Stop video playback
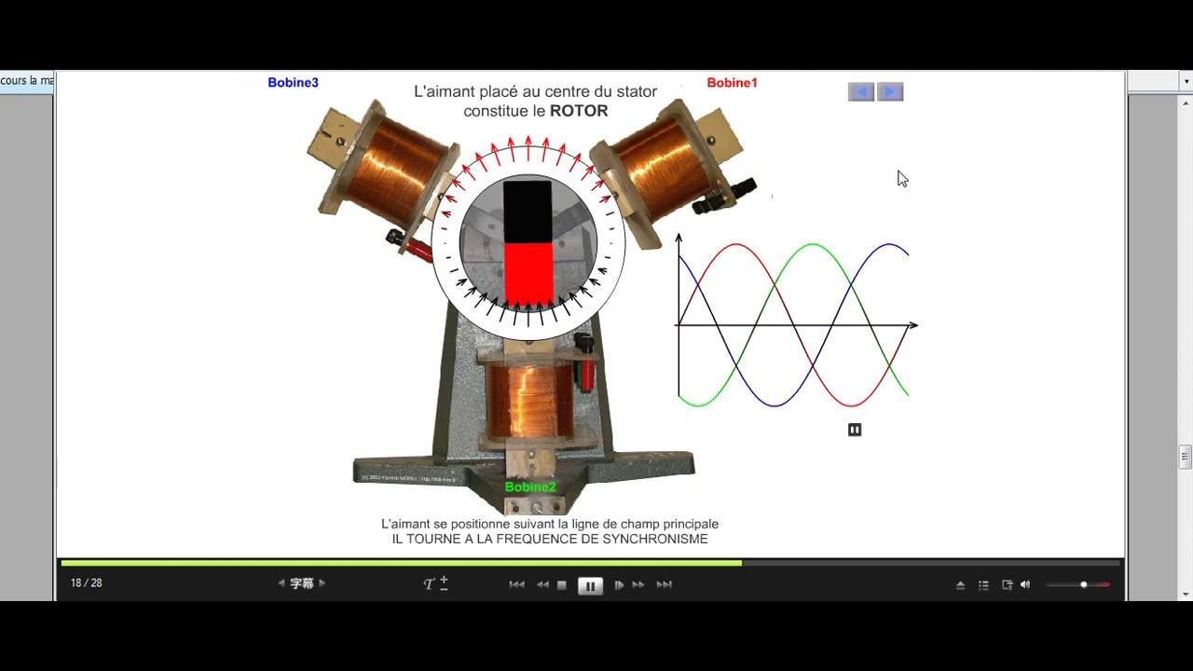 point(562,585)
